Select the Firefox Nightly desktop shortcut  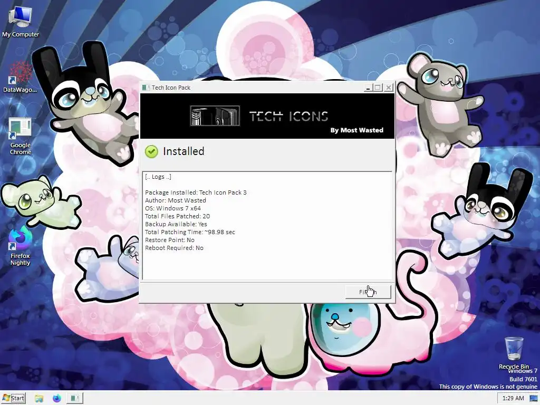click(x=20, y=246)
